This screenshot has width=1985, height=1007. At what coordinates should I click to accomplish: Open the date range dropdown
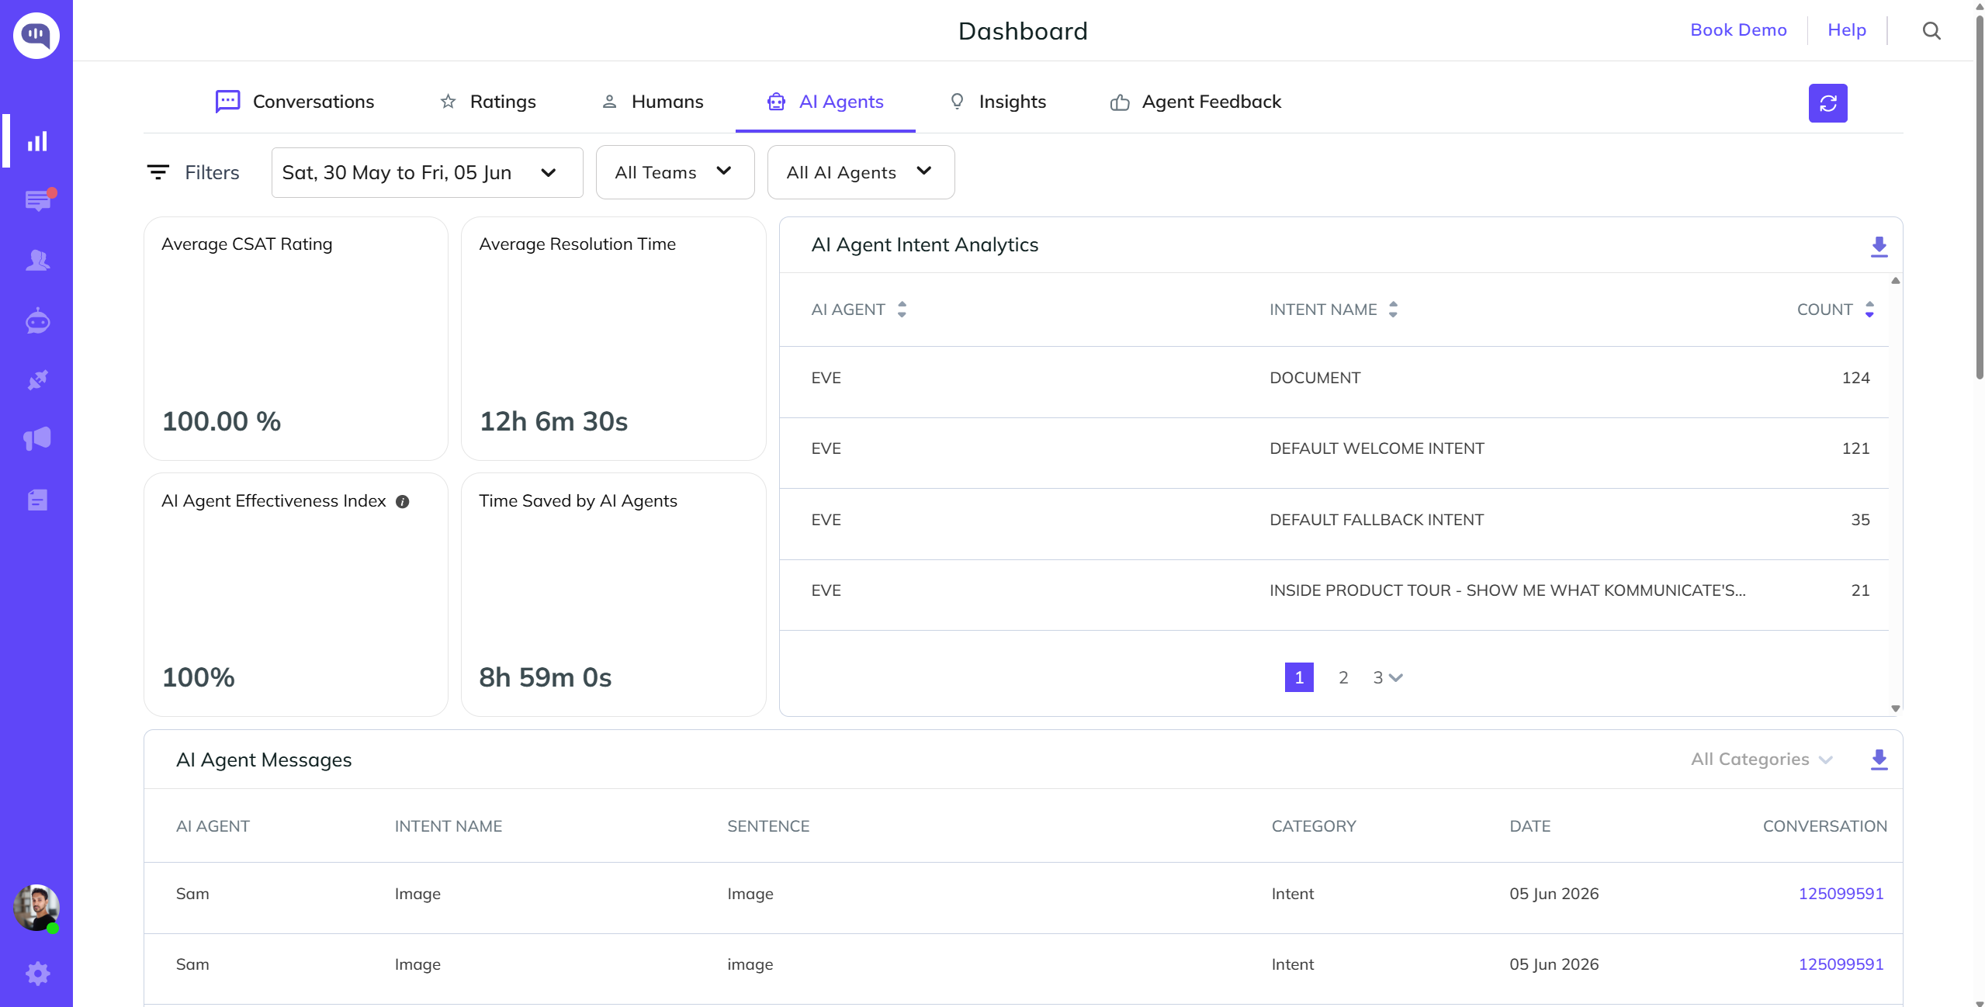[428, 172]
